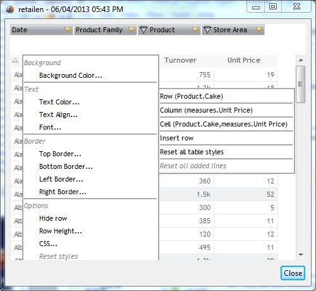Image resolution: width=316 pixels, height=291 pixels.
Task: Click the Product filter funnel icon
Action: (143, 30)
